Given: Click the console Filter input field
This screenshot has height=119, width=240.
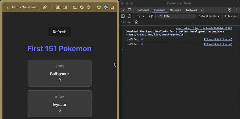Looking at the screenshot, I should pos(177,16).
